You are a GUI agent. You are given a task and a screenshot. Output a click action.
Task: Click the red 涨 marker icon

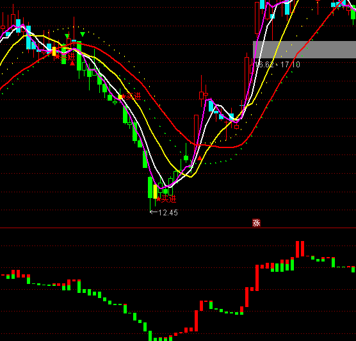[x=256, y=223]
